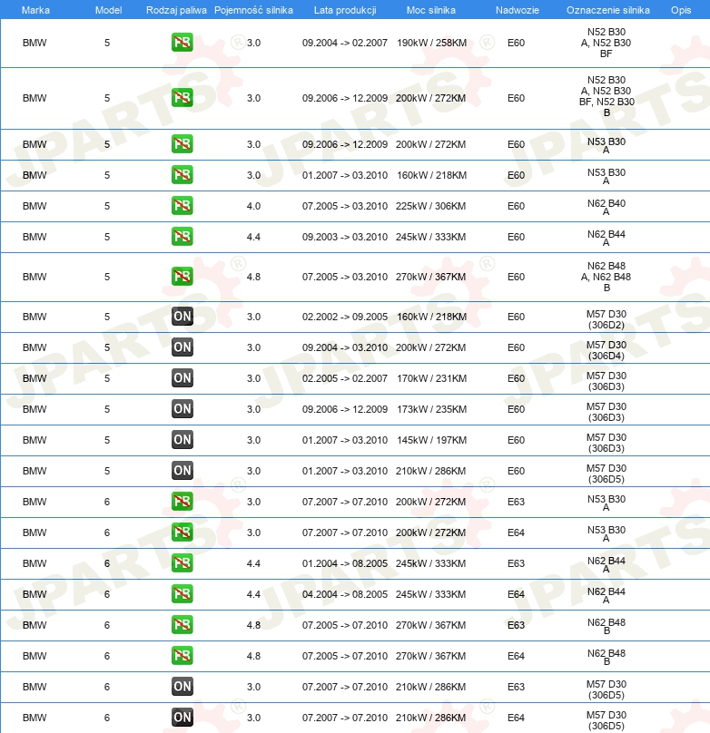Click the E64 cell in the 04.2004 -> 08.2005 row
Screen dimensions: 710x733
coord(516,594)
